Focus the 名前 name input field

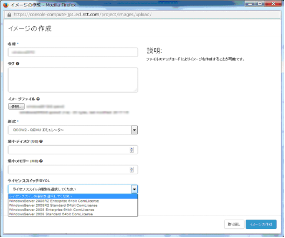click(x=73, y=52)
